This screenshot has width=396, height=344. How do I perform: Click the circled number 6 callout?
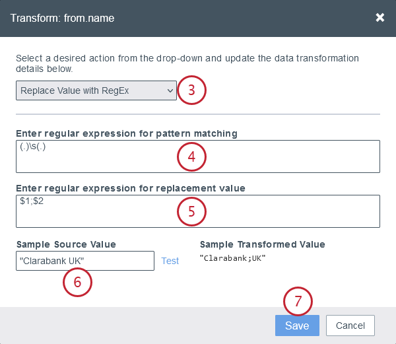[77, 281]
